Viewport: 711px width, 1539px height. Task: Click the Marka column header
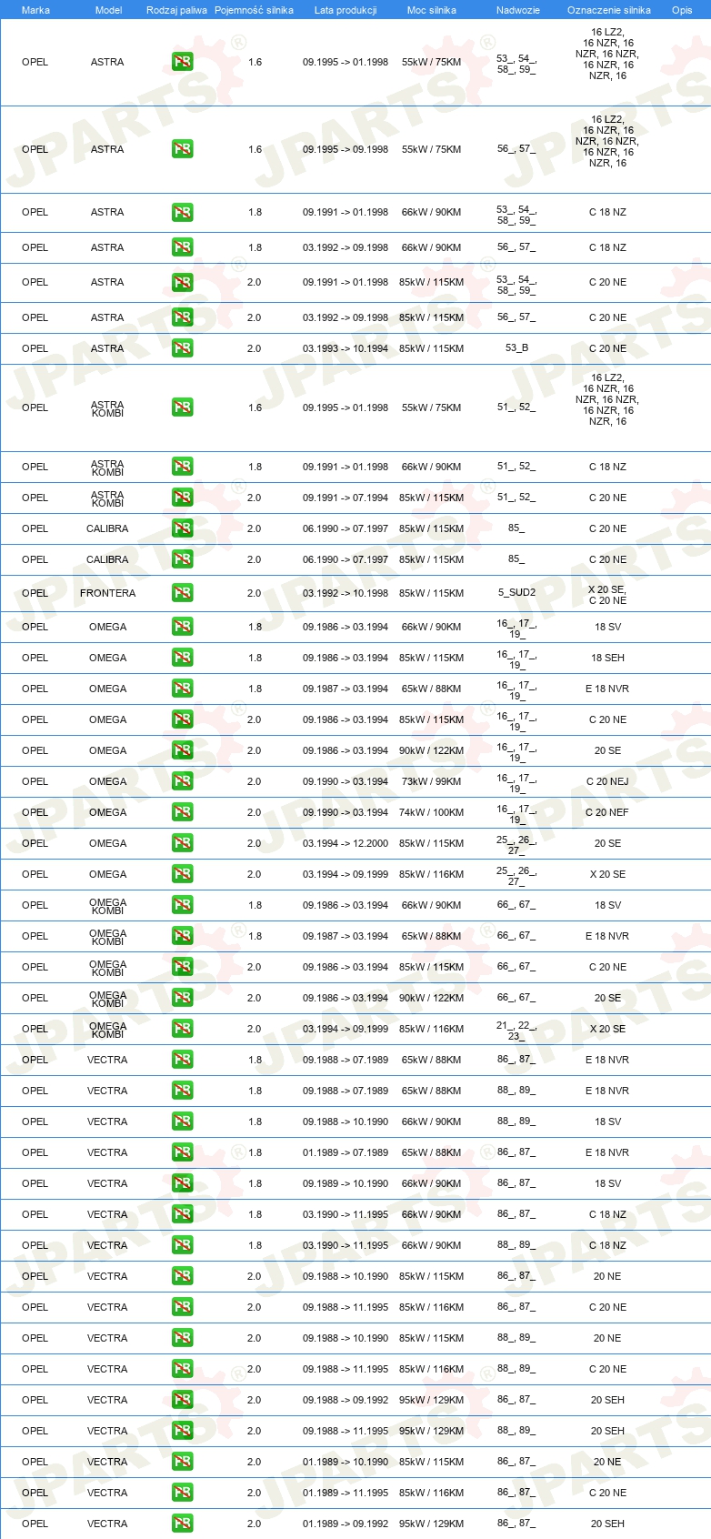35,10
